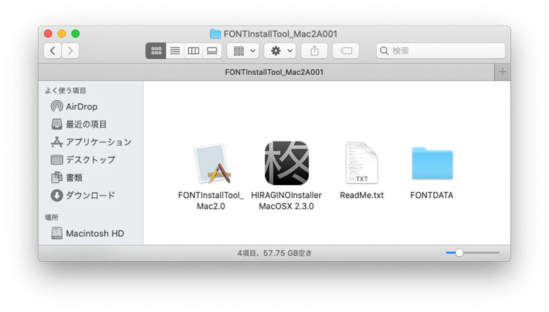Viewport: 549px width, 312px height.
Task: Open the ReadMe.txt file
Action: (361, 163)
